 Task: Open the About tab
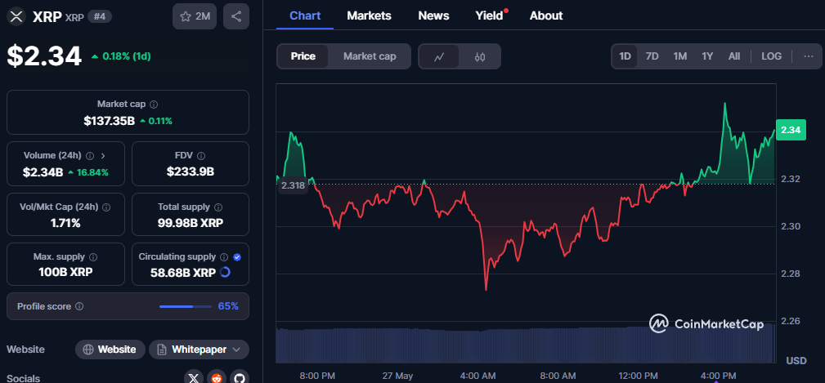coord(546,16)
